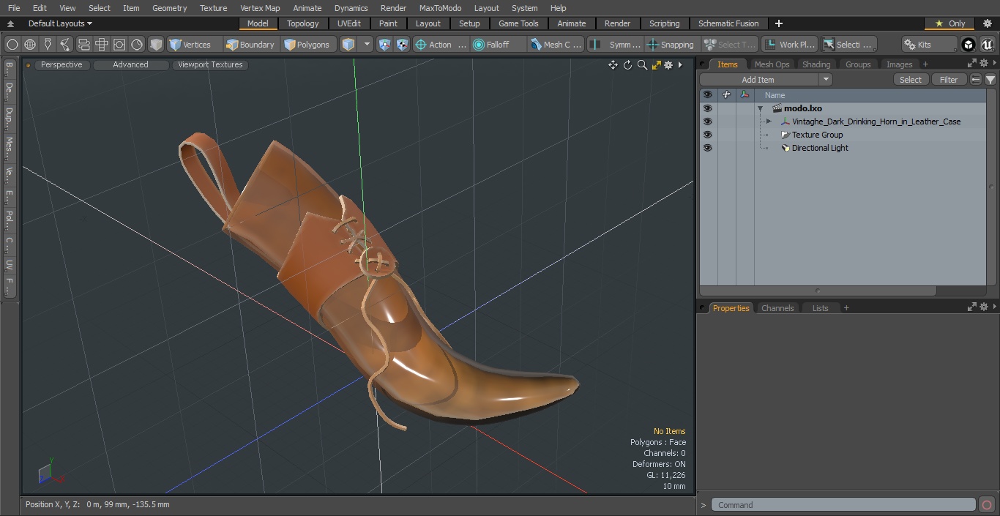The image size is (1000, 516).
Task: Collapse the modo.lxo scene tree
Action: tap(761, 108)
